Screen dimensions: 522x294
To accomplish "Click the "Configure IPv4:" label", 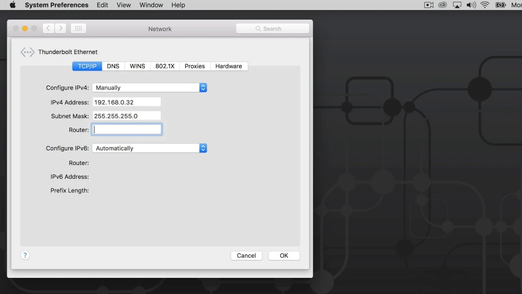I will [x=67, y=88].
